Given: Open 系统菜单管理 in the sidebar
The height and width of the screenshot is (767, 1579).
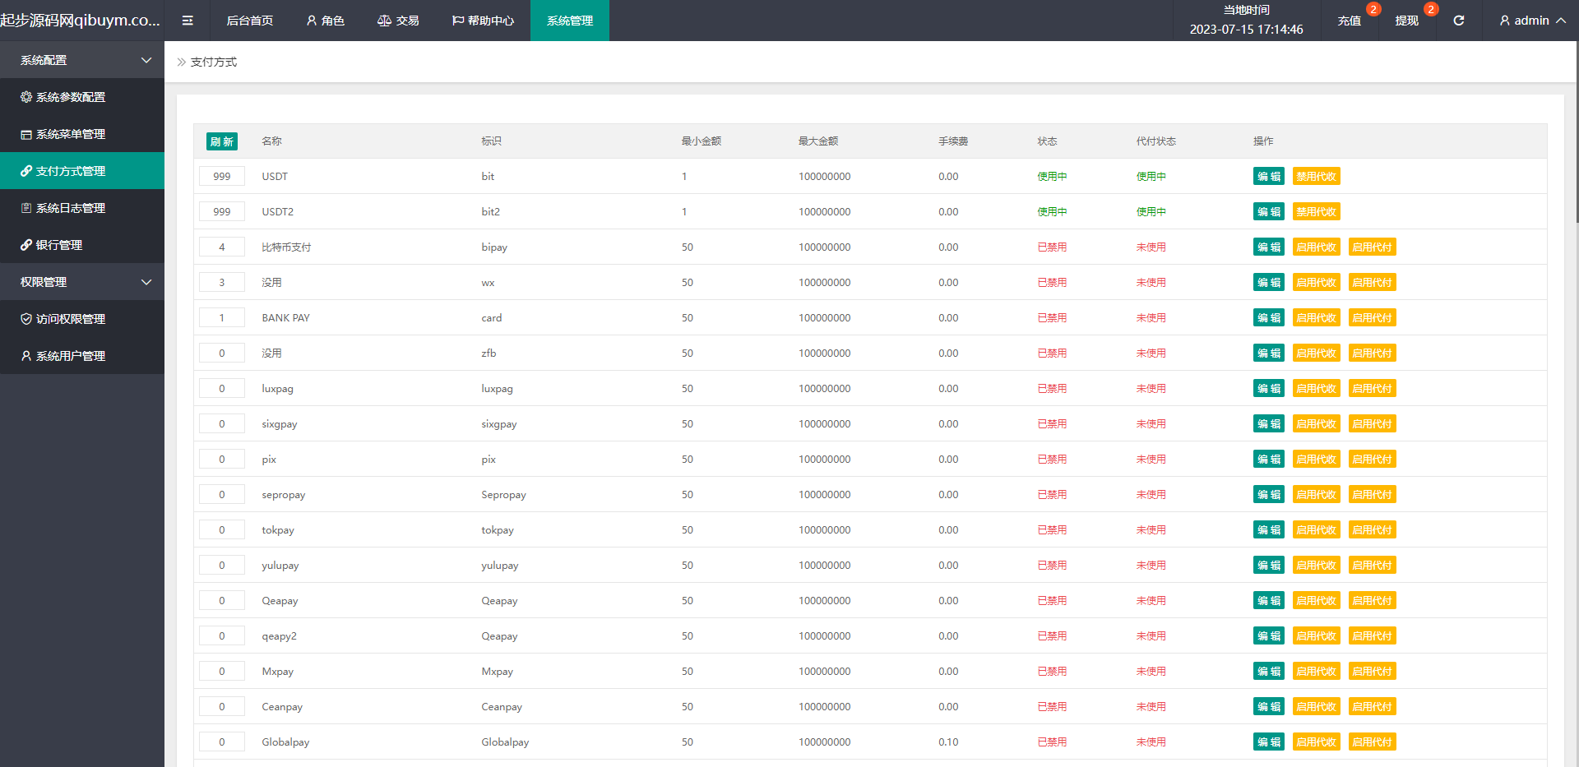Looking at the screenshot, I should tap(70, 134).
